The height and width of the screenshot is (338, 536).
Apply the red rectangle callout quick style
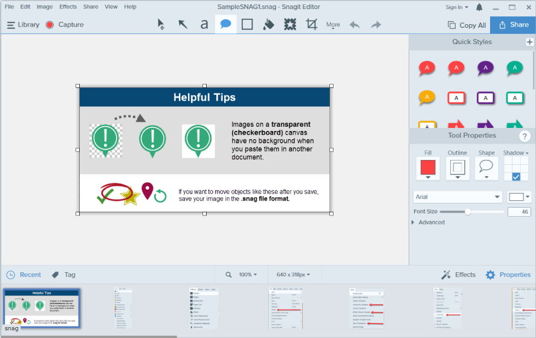click(x=456, y=98)
